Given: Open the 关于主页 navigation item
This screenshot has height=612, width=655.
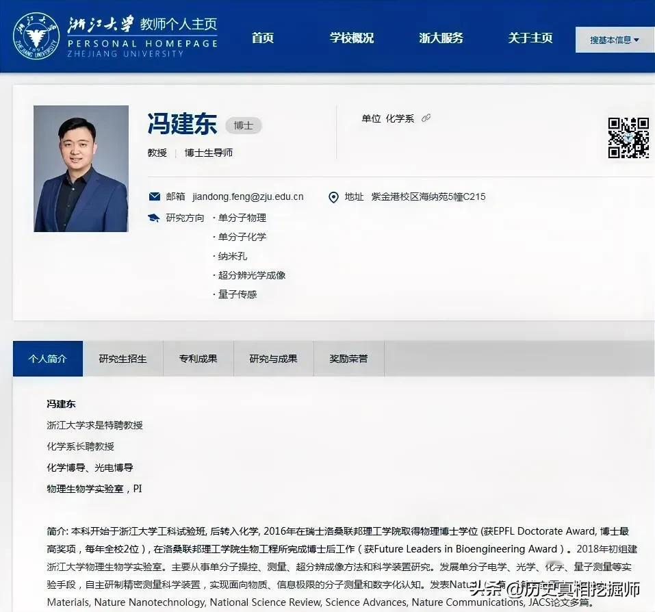Looking at the screenshot, I should point(530,38).
